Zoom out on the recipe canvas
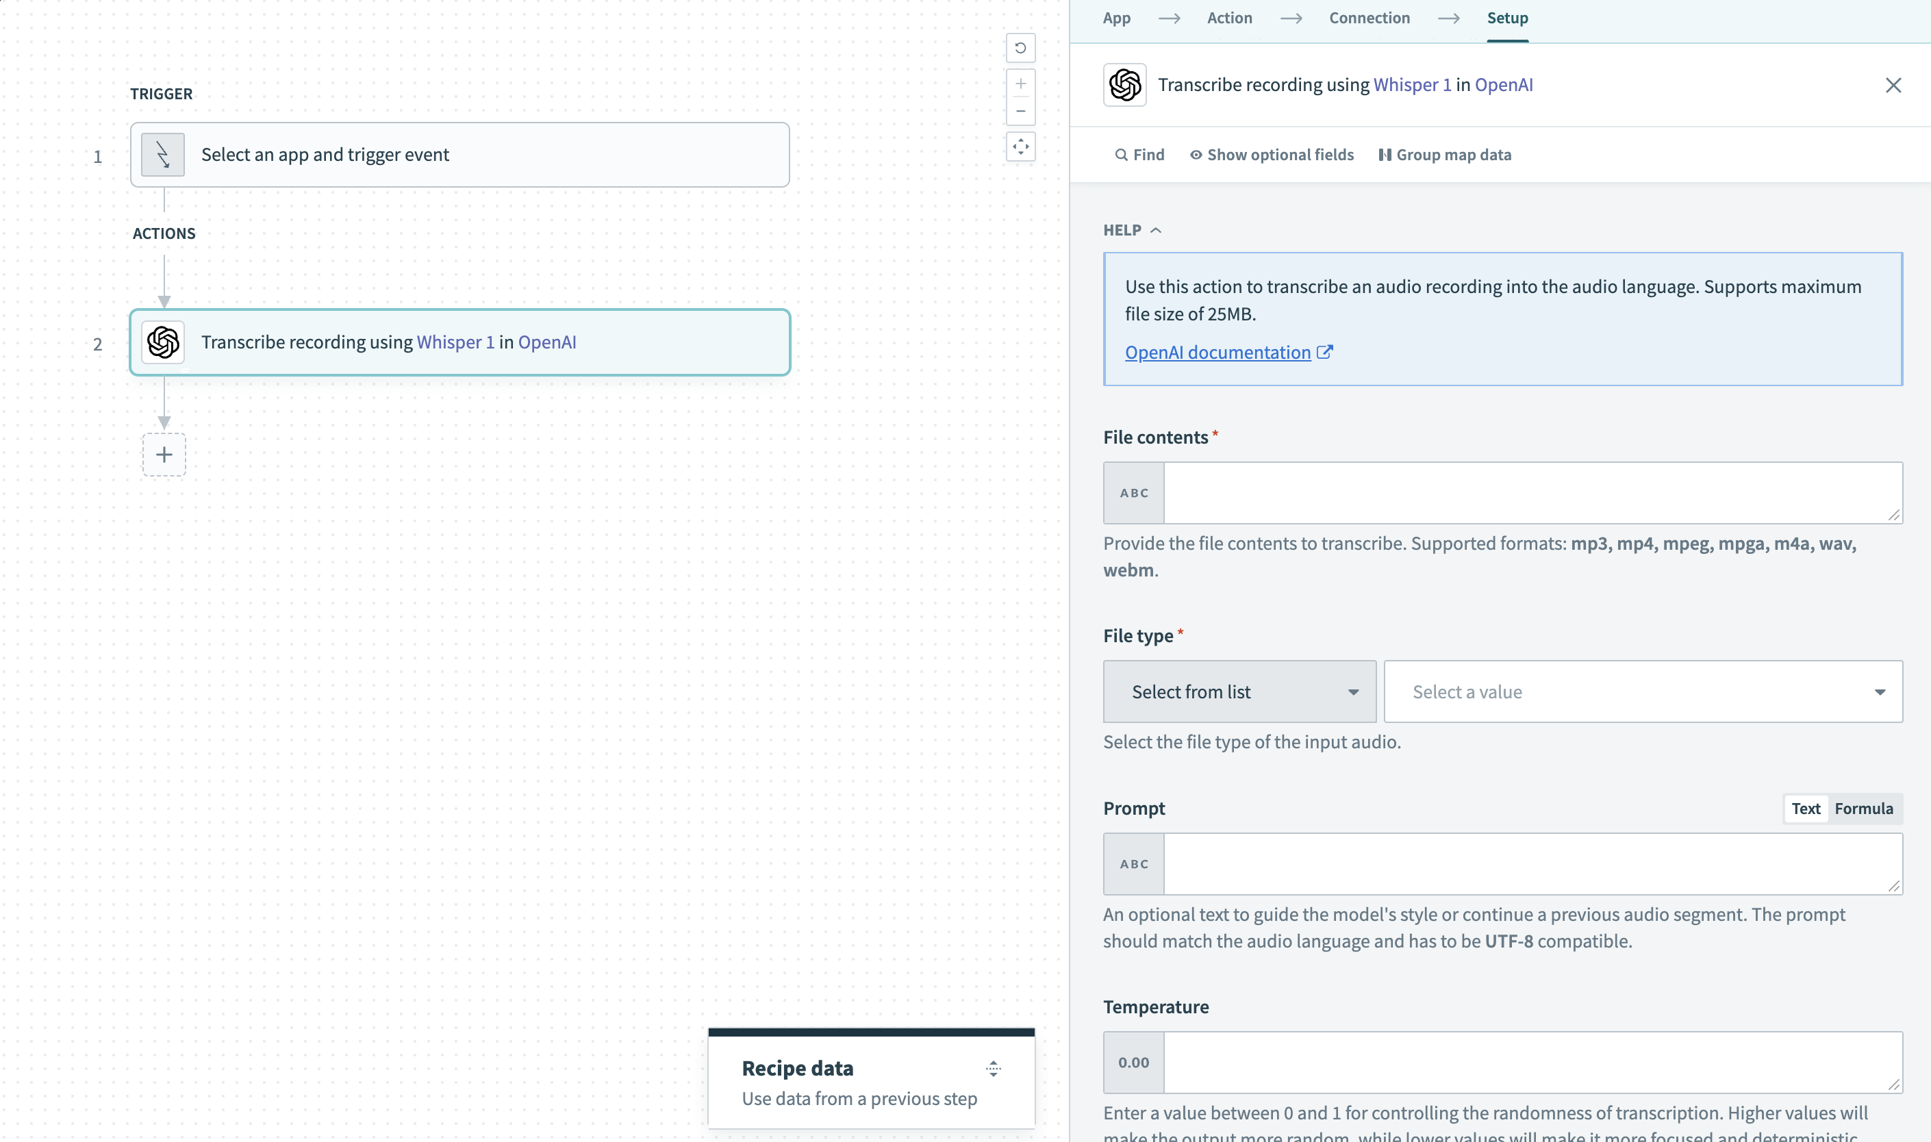 coord(1020,112)
